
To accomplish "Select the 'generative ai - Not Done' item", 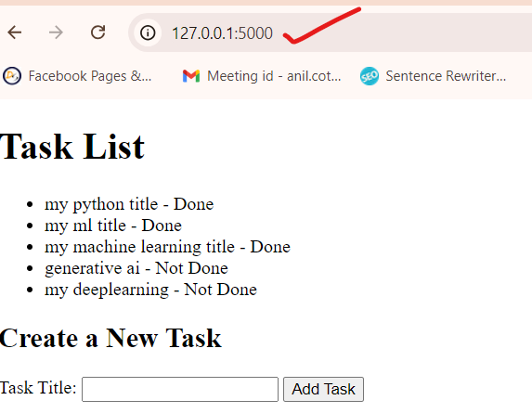I will (136, 268).
